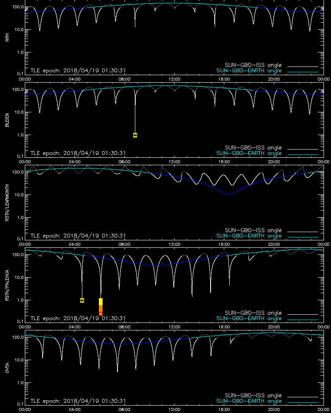Click 'SUN-GBO-ISS angle' legend in BLEIEN panel
The image size is (331, 413).
click(x=253, y=147)
